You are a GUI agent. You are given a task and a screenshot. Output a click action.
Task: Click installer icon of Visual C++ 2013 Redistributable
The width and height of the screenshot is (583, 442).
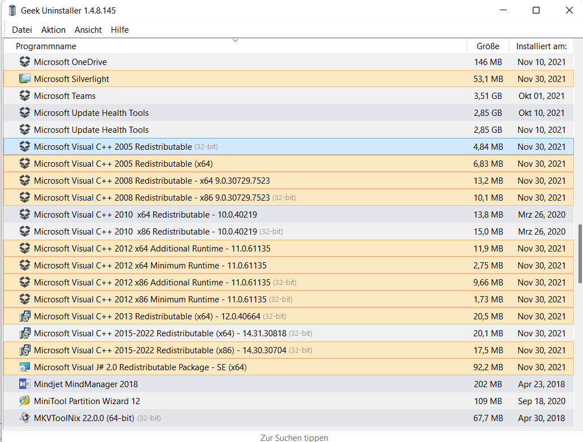click(24, 317)
